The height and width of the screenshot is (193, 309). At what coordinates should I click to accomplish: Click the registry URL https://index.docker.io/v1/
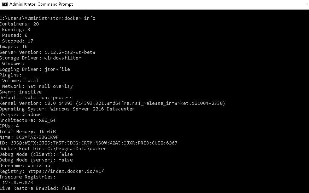[x=66, y=171]
